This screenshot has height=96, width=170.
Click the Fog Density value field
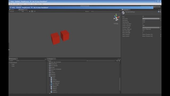152,22
